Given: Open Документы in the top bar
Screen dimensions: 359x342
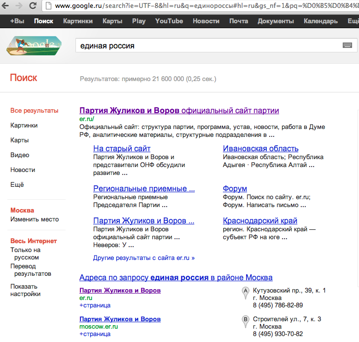Looking at the screenshot, I should click(276, 21).
